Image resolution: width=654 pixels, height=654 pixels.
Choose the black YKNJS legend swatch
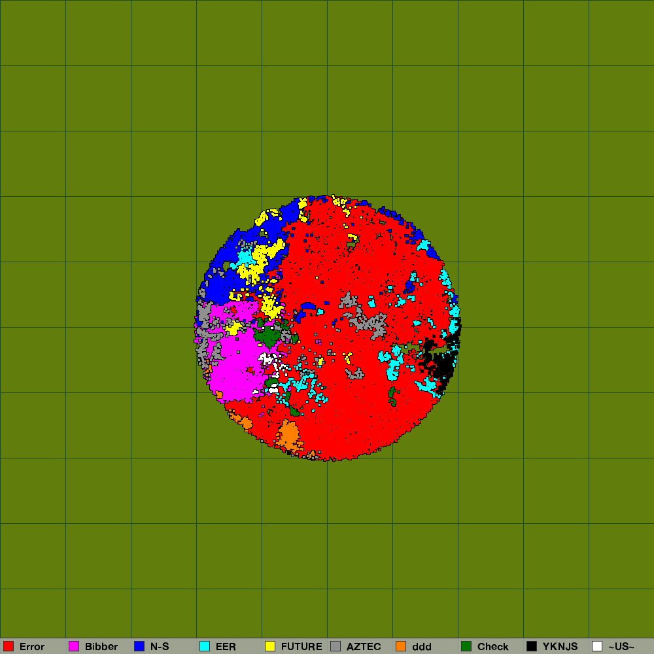pos(532,646)
